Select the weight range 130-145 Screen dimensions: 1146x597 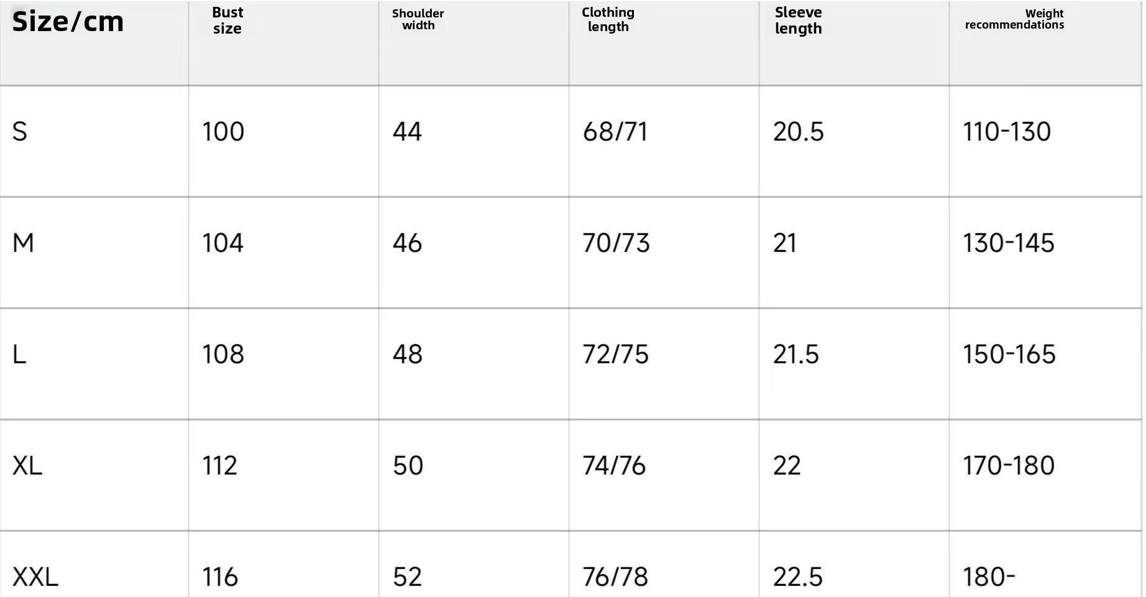point(1008,243)
